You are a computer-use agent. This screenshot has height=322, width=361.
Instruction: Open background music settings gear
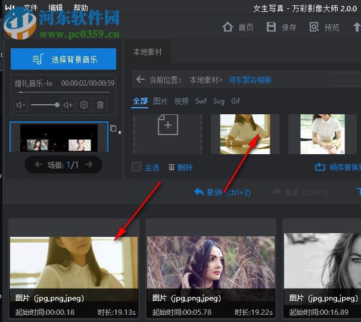click(x=84, y=105)
